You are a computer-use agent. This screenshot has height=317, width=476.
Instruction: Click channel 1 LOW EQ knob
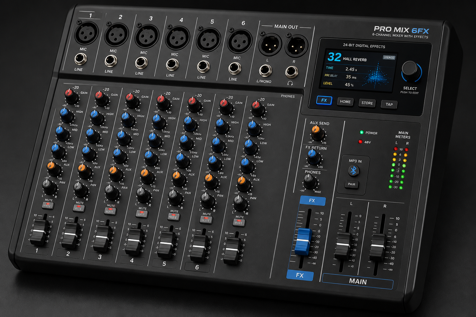tap(58, 151)
